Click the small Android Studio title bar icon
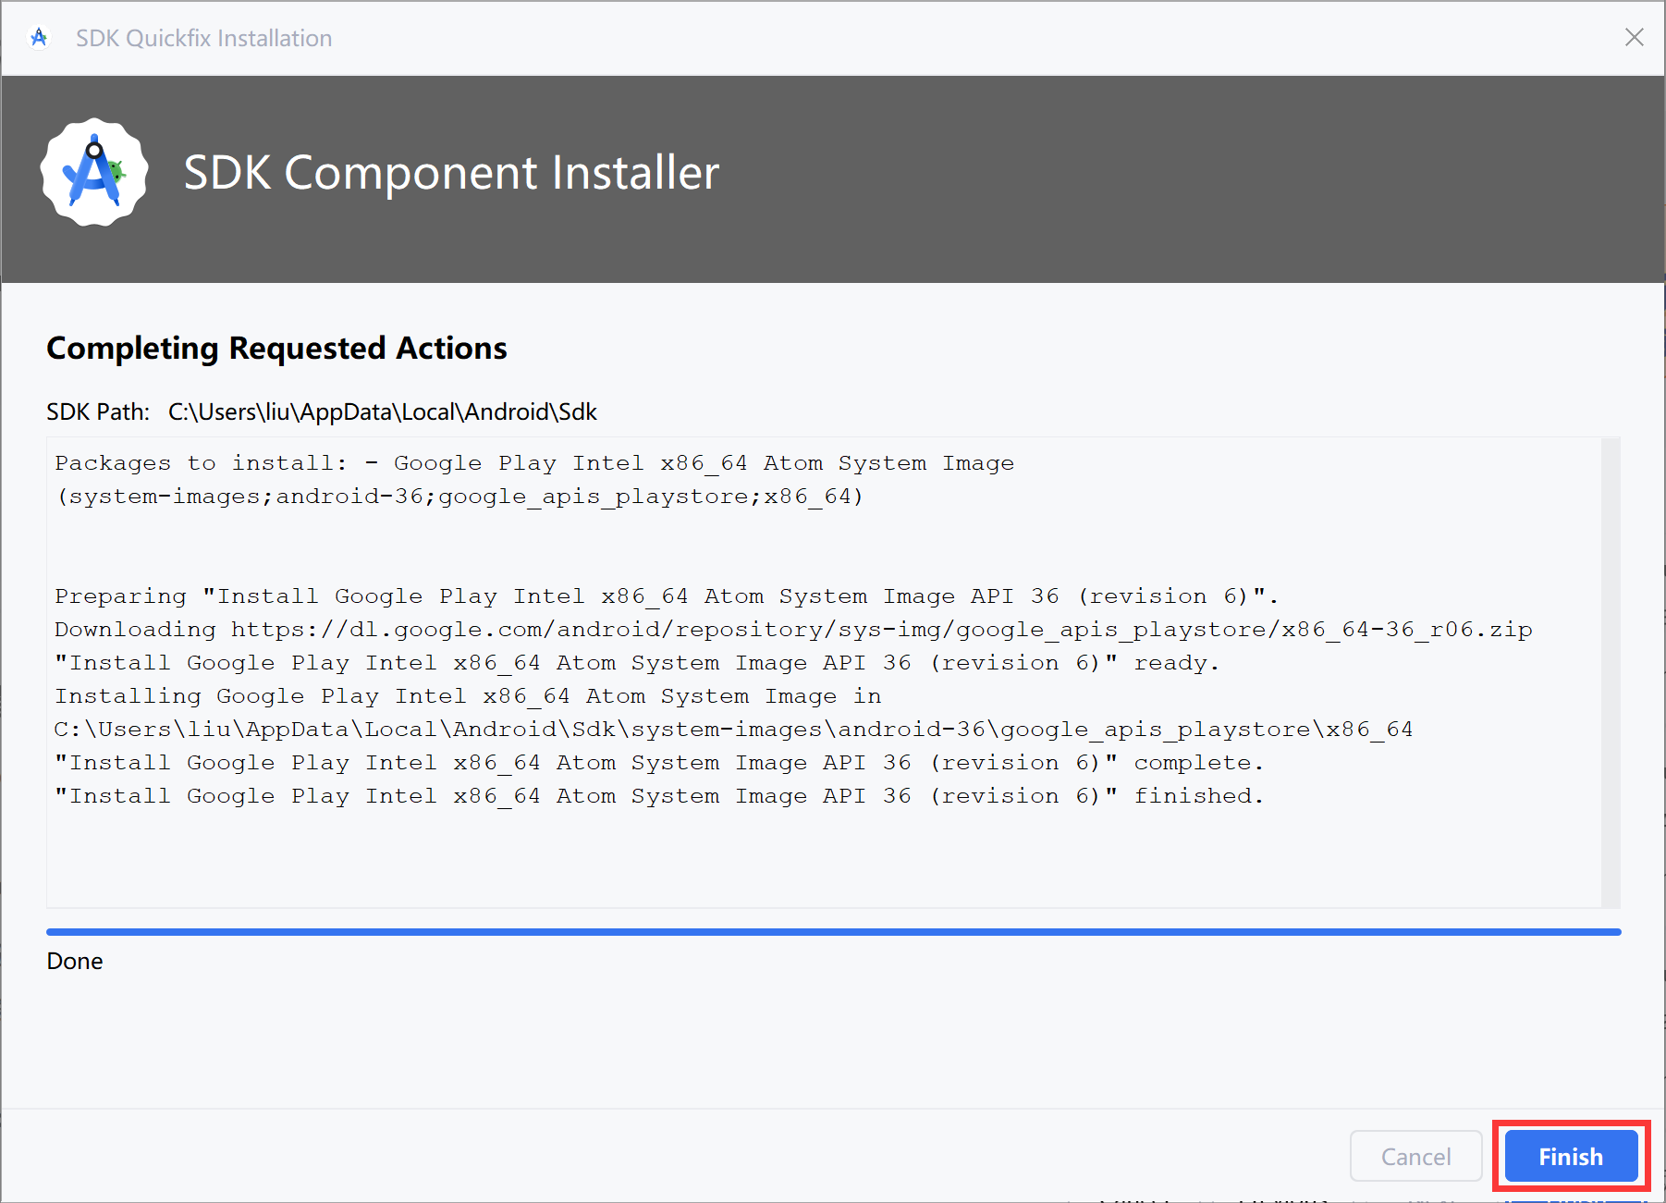The height and width of the screenshot is (1203, 1666). pos(39,38)
